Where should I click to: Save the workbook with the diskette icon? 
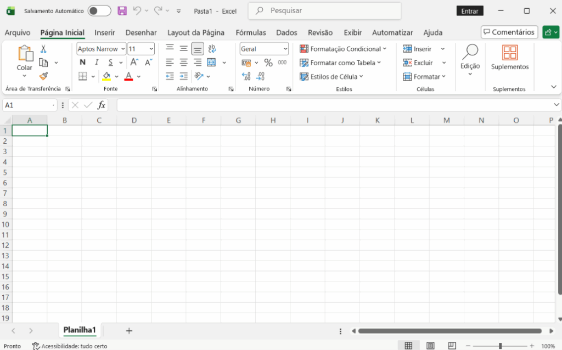122,11
